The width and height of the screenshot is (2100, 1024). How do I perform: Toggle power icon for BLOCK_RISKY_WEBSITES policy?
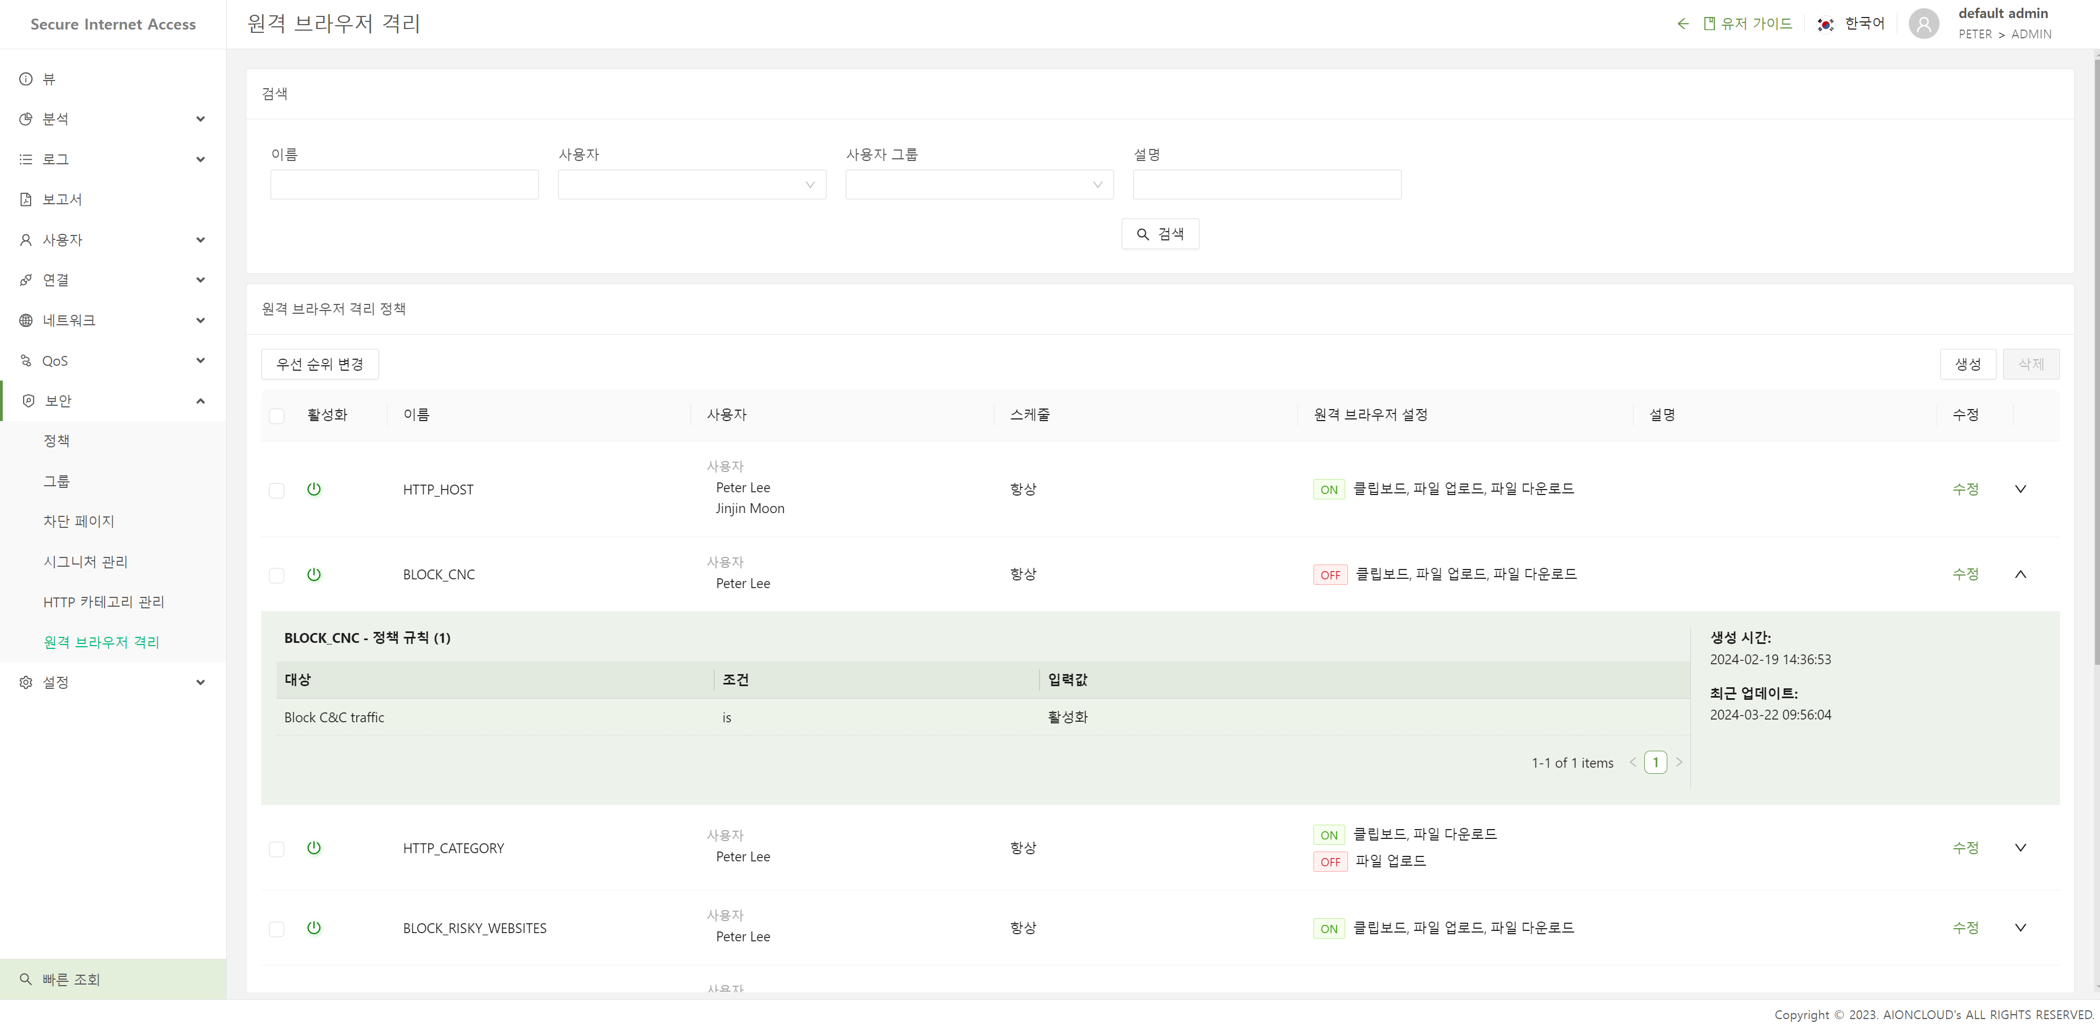(314, 928)
